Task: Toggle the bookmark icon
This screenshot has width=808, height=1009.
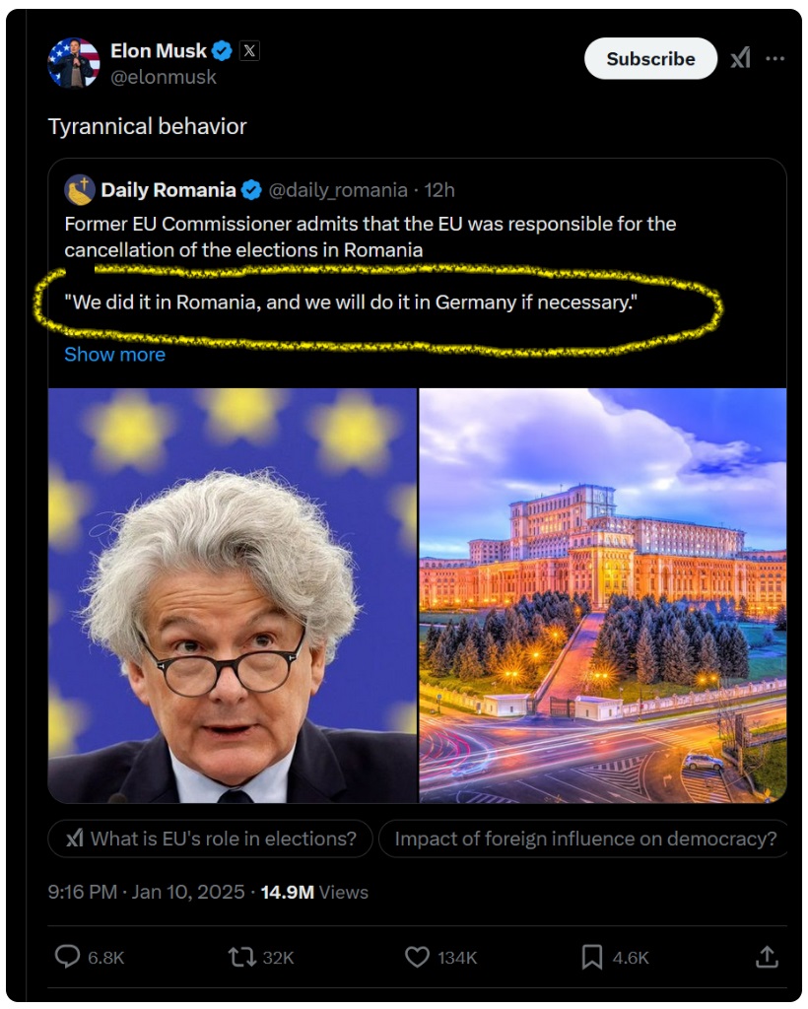Action: point(592,957)
